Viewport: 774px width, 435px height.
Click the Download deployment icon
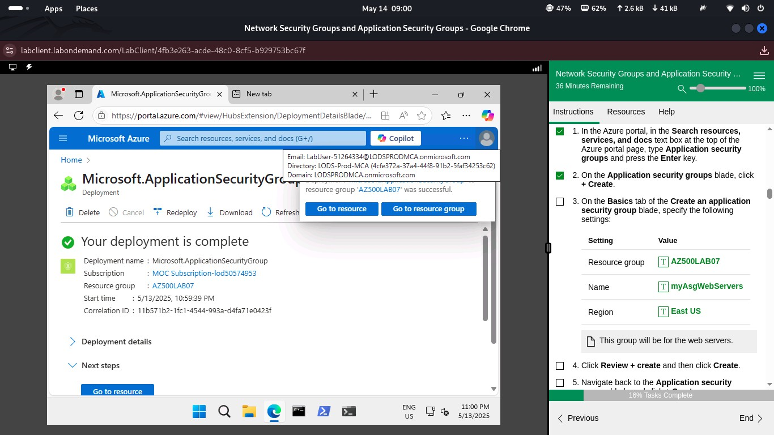tap(210, 212)
